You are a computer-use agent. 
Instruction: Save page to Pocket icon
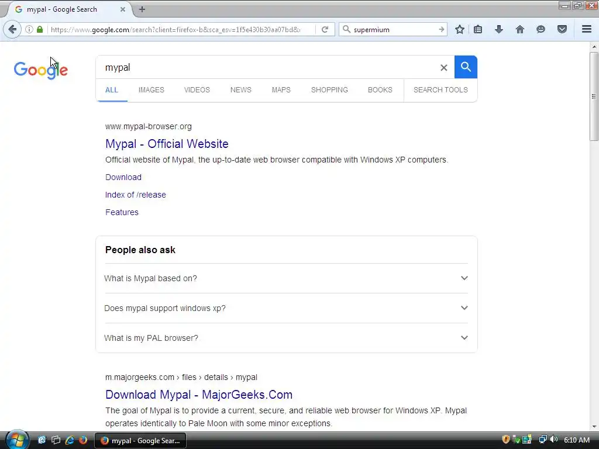[562, 29]
